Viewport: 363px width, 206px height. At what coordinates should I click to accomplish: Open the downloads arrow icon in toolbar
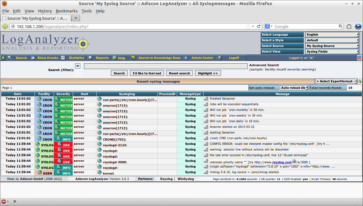[x=358, y=26]
